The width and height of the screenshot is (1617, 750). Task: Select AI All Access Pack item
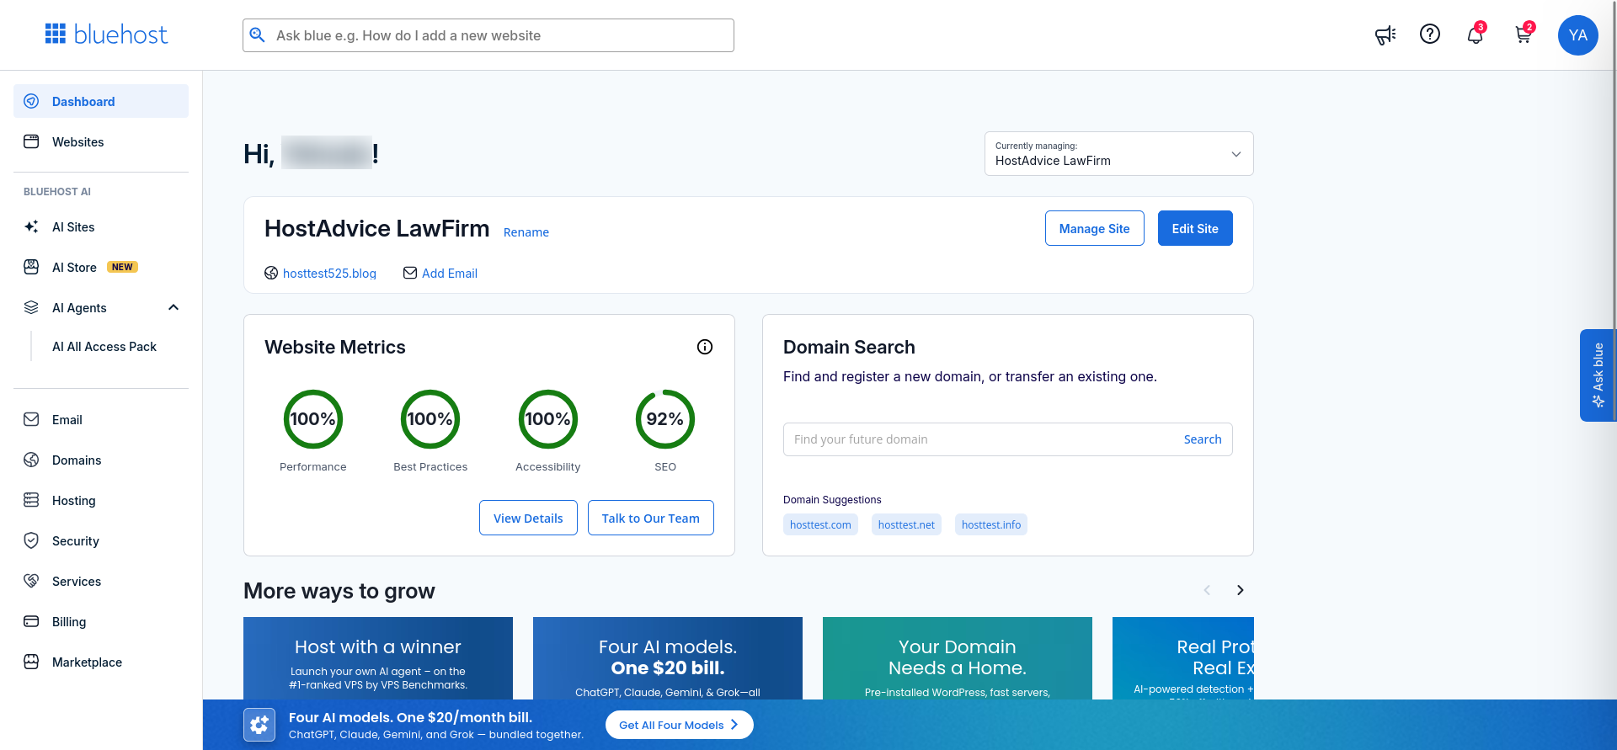click(x=104, y=347)
